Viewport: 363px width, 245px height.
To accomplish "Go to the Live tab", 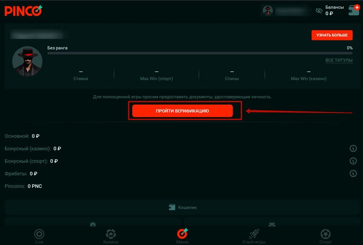I will coord(39,236).
